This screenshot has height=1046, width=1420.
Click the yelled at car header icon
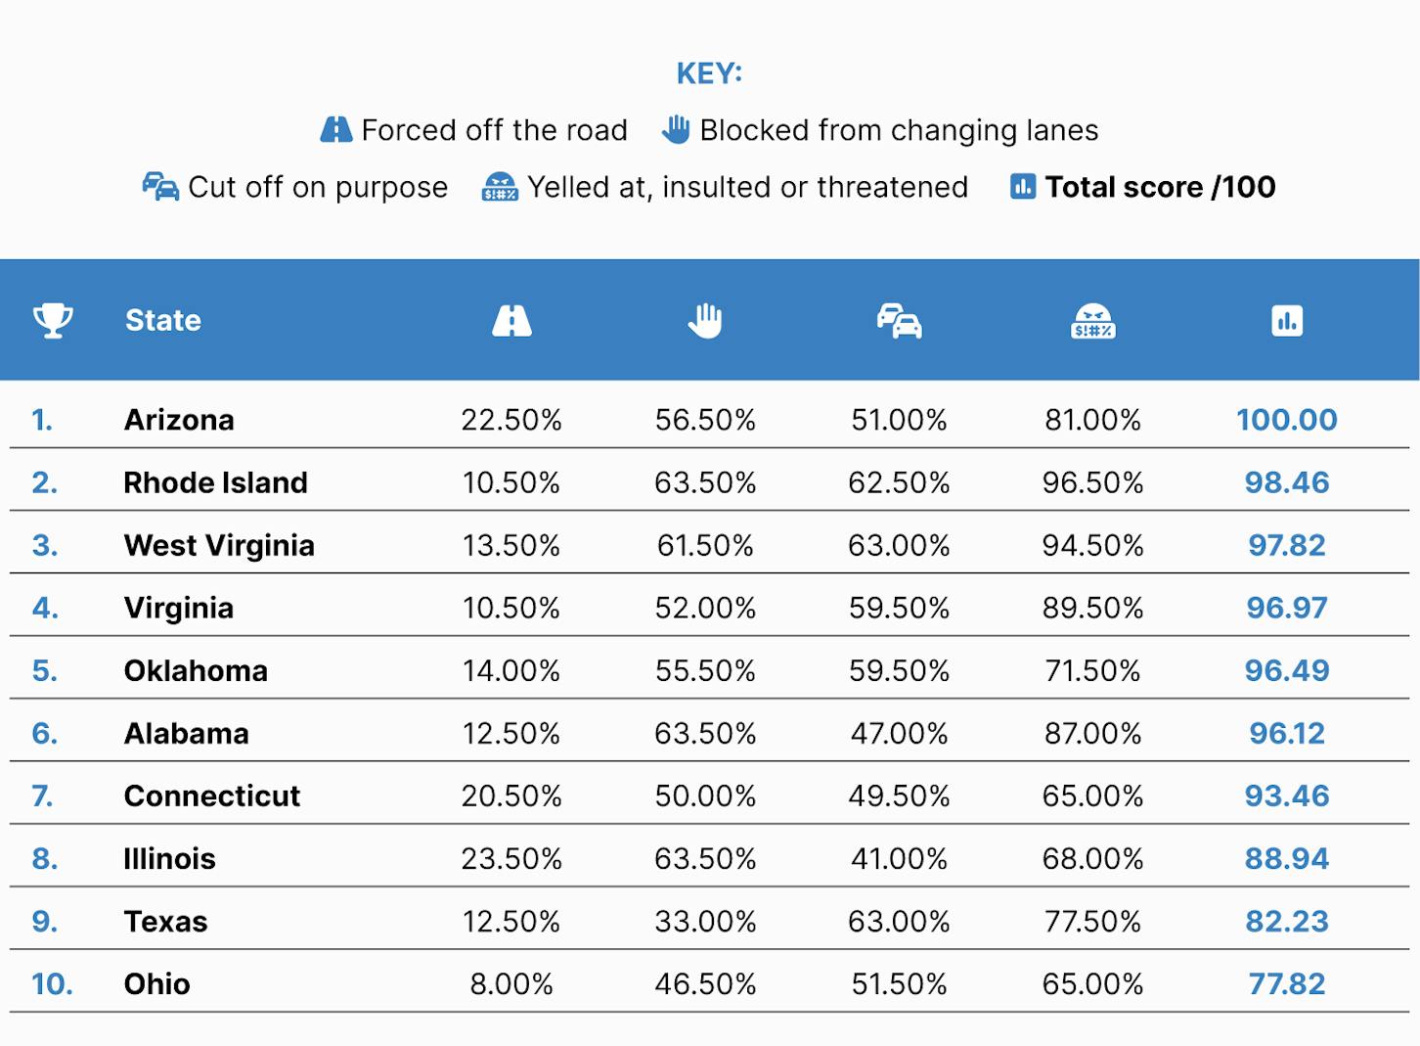(x=1092, y=320)
